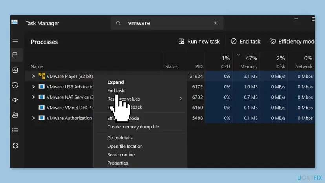Click PID value 6172
The width and height of the screenshot is (325, 183).
click(197, 87)
